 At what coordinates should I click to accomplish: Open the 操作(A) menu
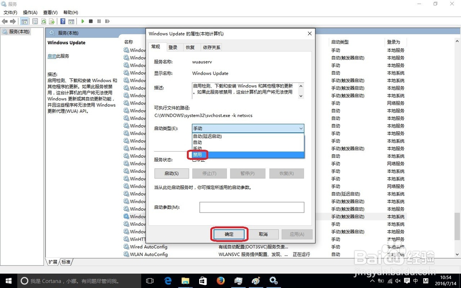[x=30, y=12]
